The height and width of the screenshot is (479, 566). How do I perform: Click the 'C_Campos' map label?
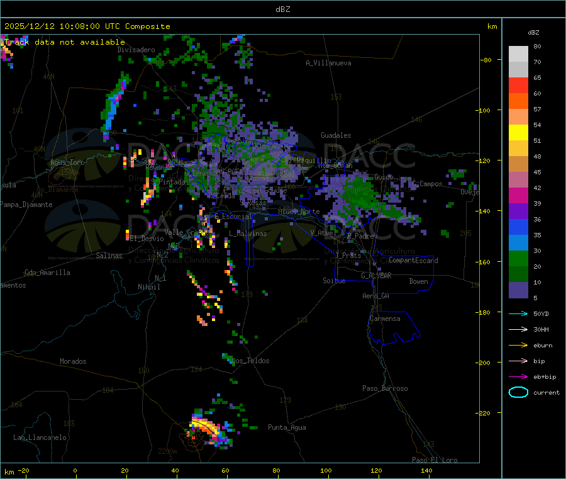click(x=428, y=184)
